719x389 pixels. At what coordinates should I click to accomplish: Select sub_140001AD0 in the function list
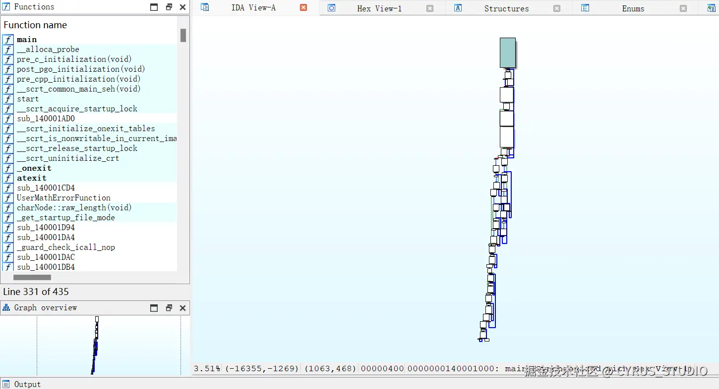pos(89,119)
